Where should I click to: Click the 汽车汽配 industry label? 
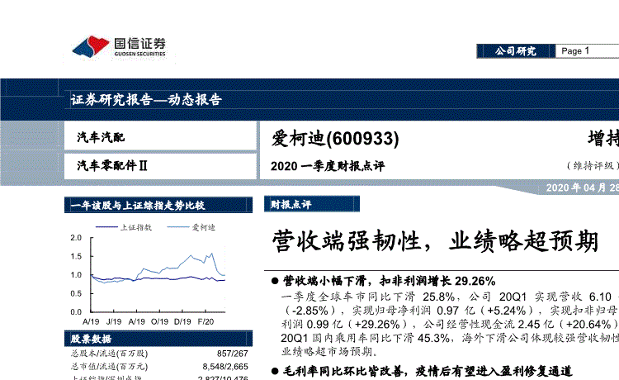tap(101, 137)
